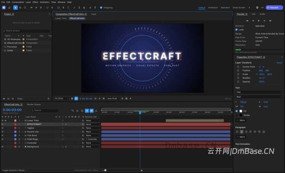Switch to the Audio panel tab
Image resolution: width=285 pixels, height=173 pixels.
(262, 14)
